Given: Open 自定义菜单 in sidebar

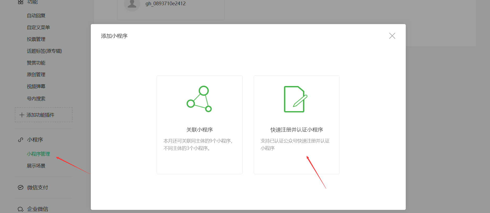Looking at the screenshot, I should (x=38, y=28).
